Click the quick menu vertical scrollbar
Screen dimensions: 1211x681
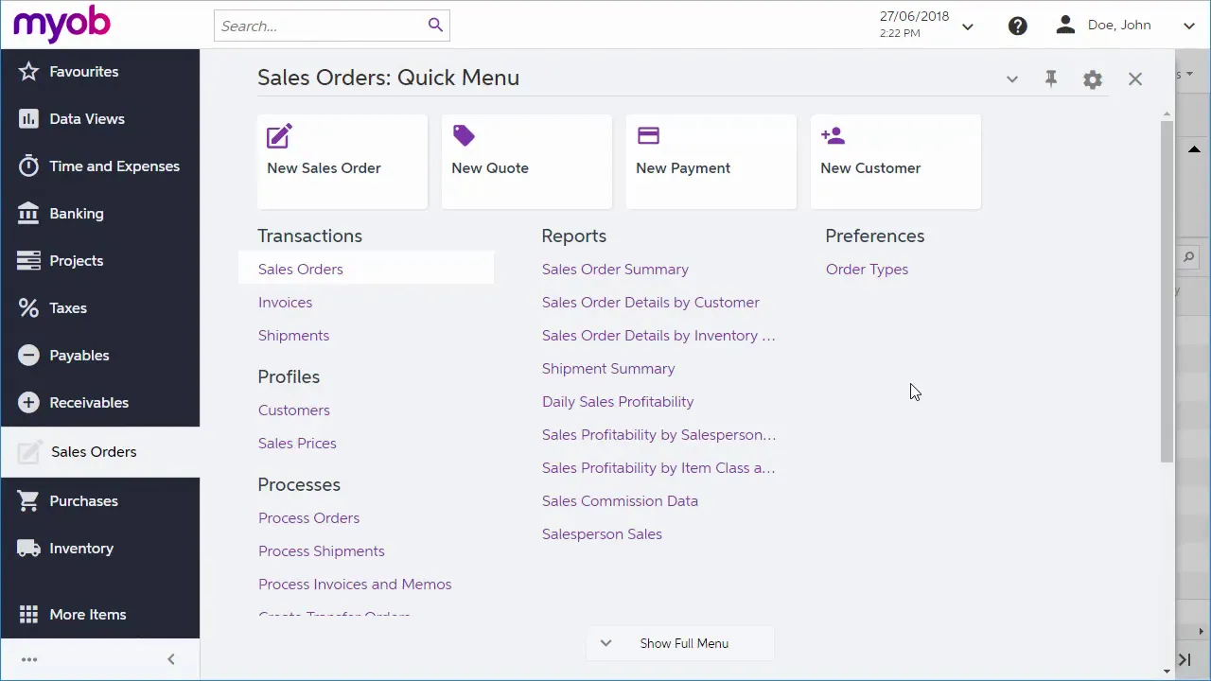(1167, 291)
